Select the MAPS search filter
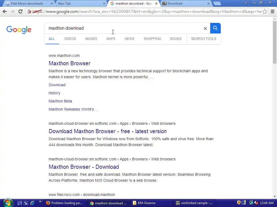 click(111, 39)
